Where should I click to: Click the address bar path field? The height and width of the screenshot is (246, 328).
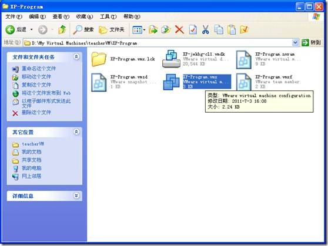tap(158, 43)
